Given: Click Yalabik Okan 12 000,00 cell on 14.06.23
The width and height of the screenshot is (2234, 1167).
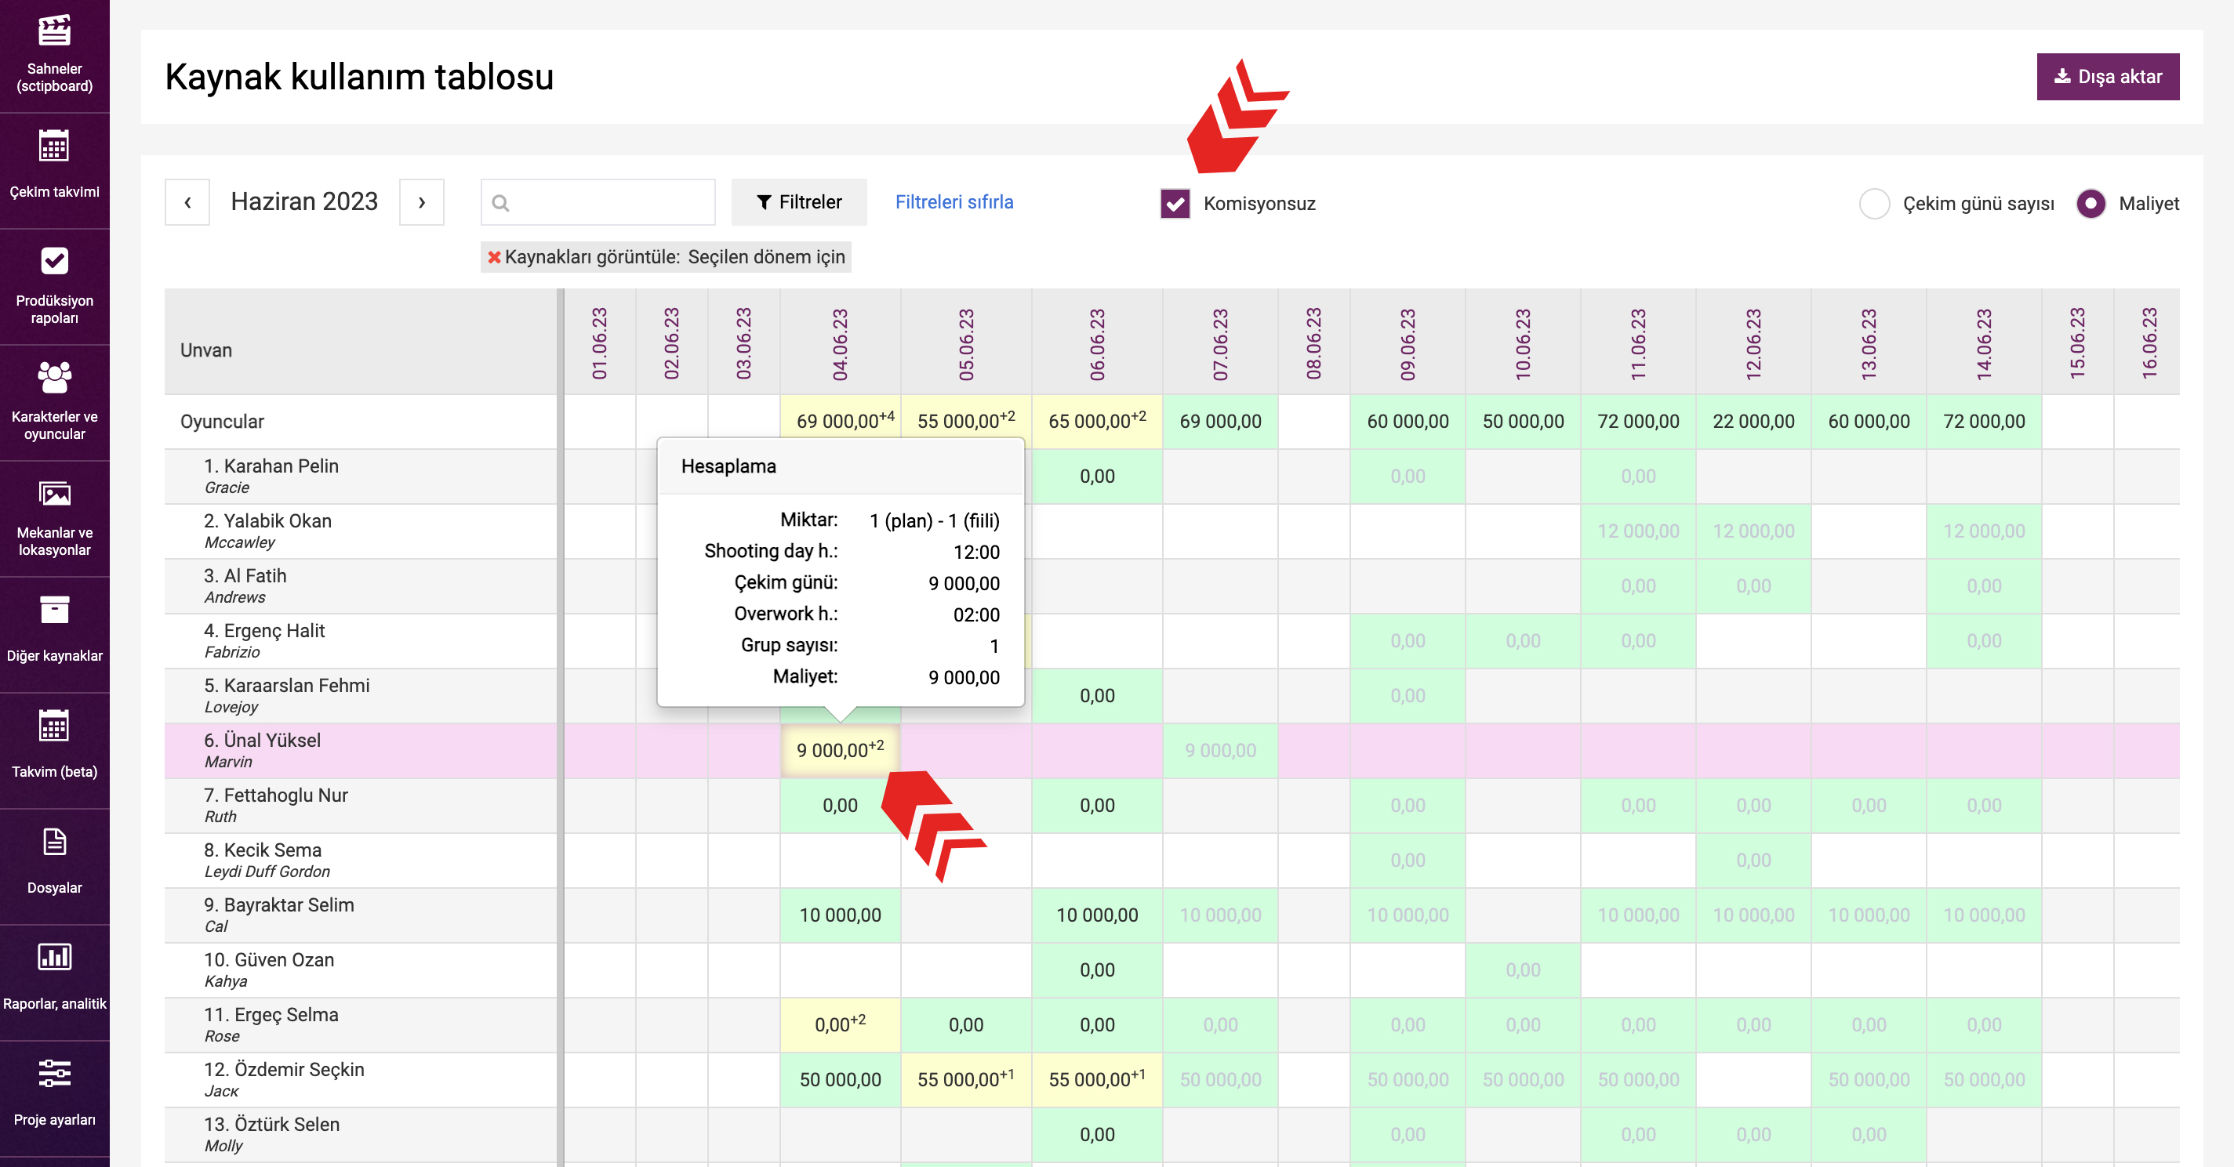Looking at the screenshot, I should 1983,531.
